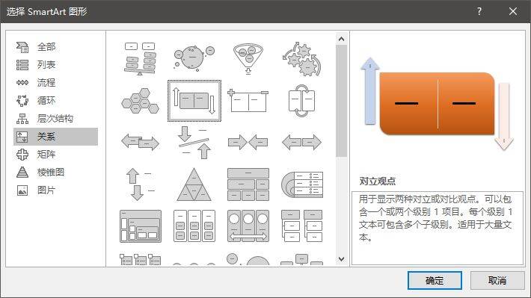
Task: Click the scroll up arrow in layout gallery
Action: click(341, 40)
